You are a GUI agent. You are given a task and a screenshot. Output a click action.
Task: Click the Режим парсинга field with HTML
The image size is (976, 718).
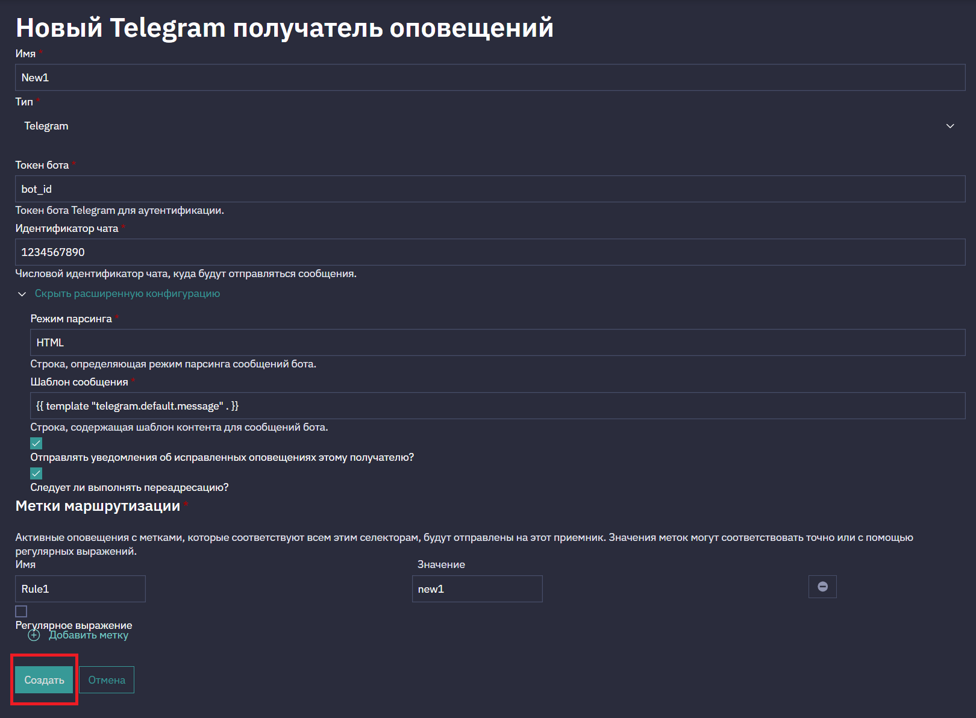coord(498,343)
